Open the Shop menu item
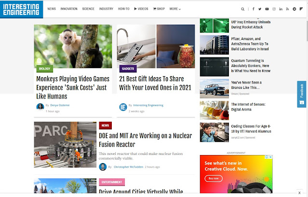Screen dimensions: 308x197 tap(159, 9)
